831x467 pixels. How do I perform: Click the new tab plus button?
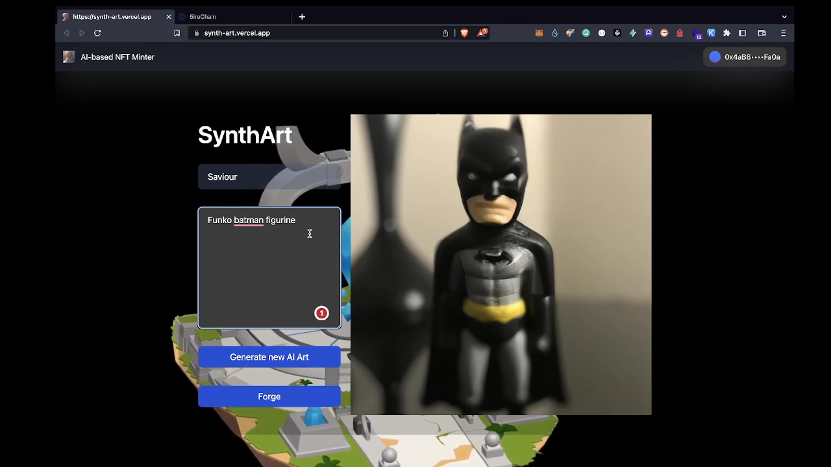tap(302, 17)
